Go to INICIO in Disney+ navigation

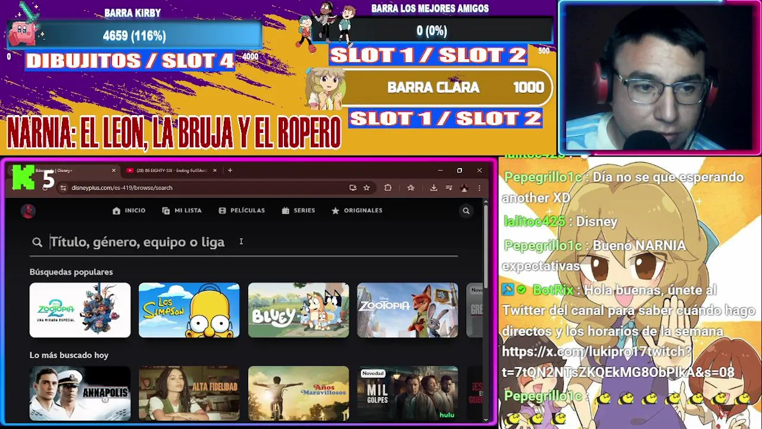[x=129, y=210]
